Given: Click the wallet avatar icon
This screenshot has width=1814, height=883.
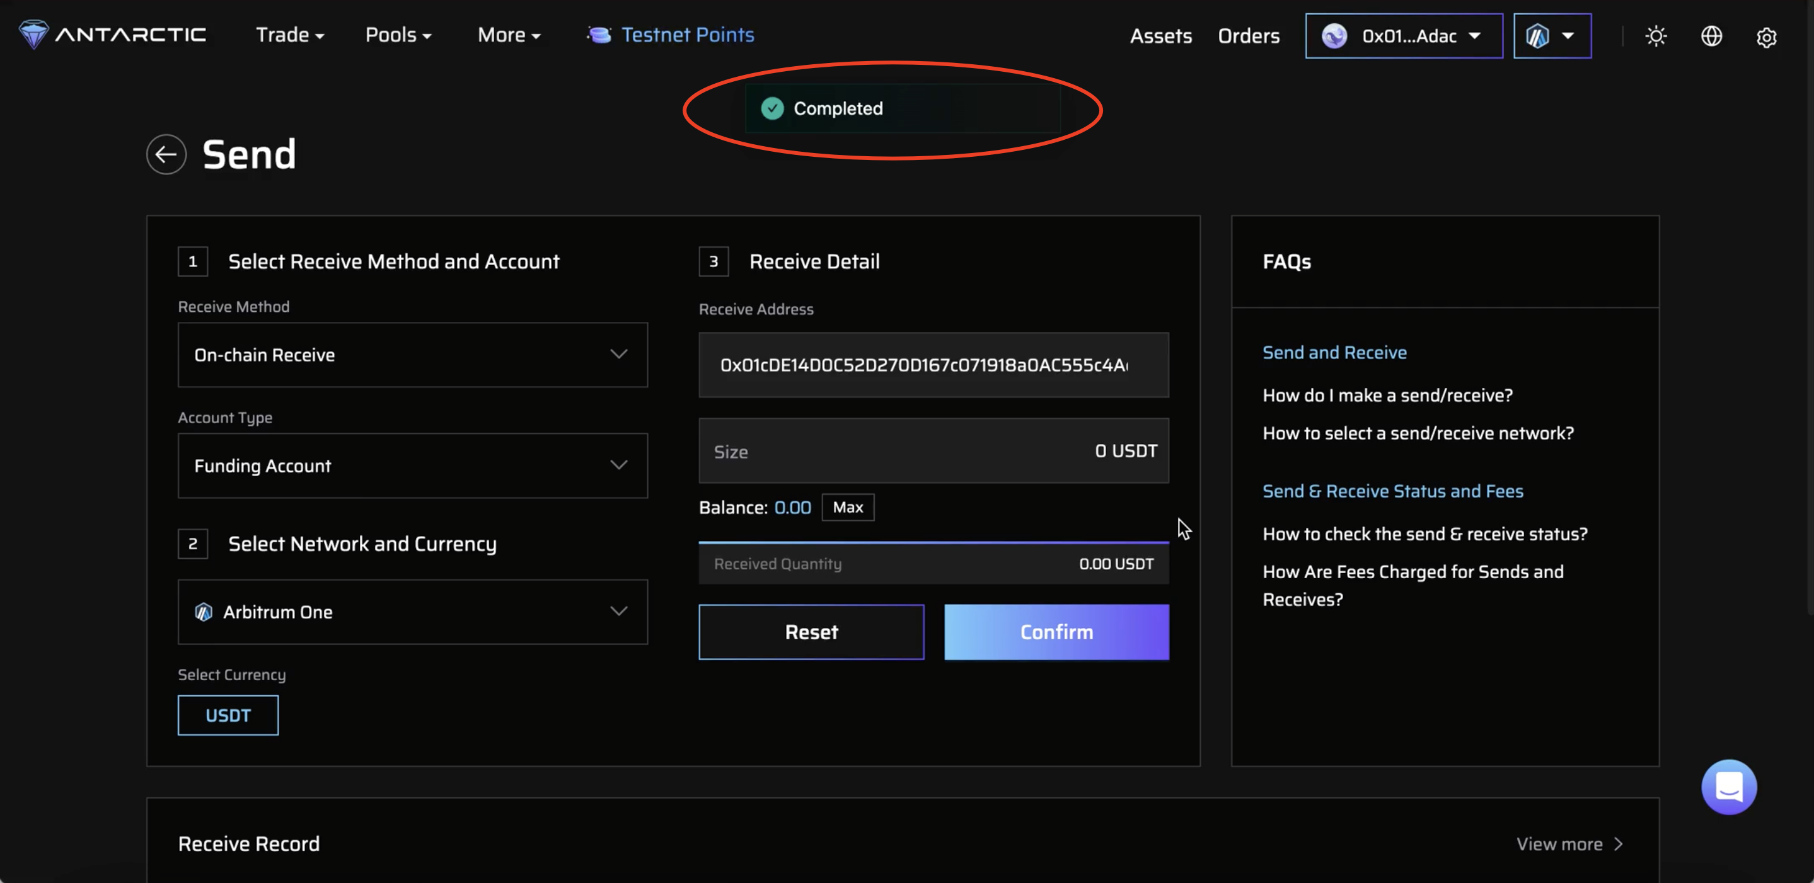Looking at the screenshot, I should click(x=1334, y=36).
